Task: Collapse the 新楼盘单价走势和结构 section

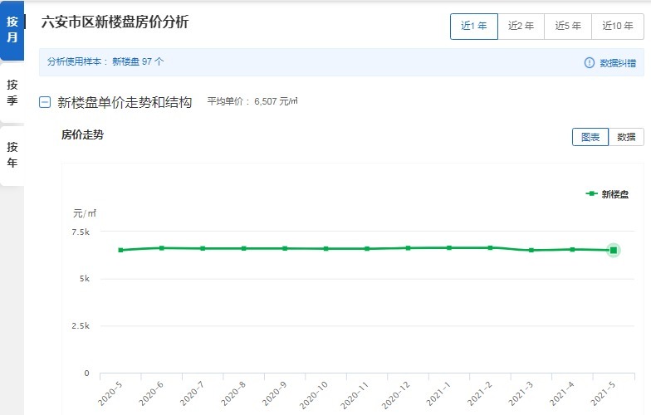Action: coord(45,102)
